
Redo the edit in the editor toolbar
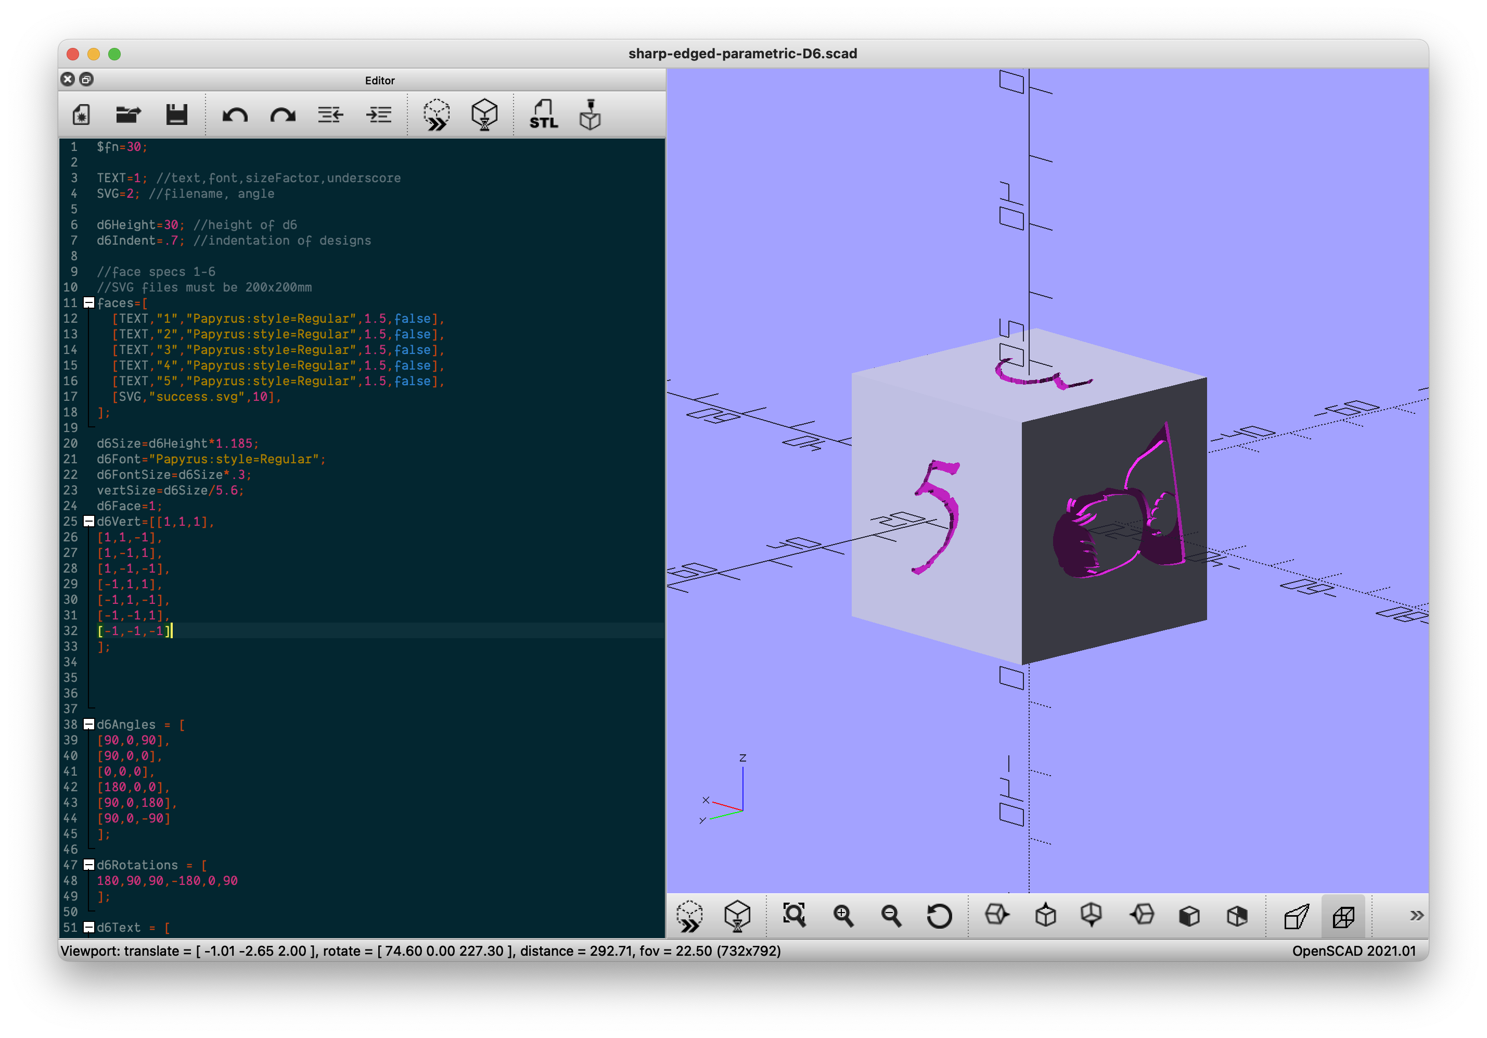pos(283,116)
